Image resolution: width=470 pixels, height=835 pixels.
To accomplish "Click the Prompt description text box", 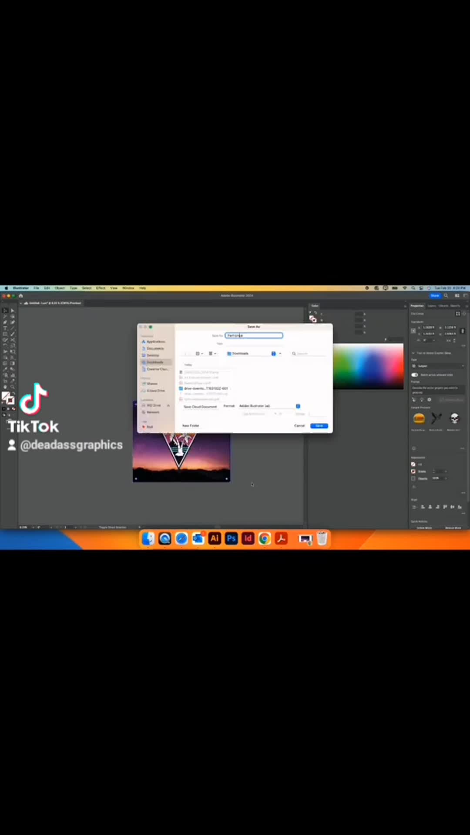I will point(438,390).
